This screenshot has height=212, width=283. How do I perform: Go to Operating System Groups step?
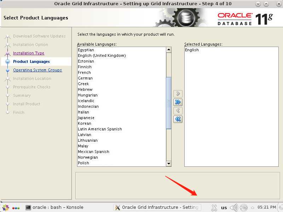(37, 70)
